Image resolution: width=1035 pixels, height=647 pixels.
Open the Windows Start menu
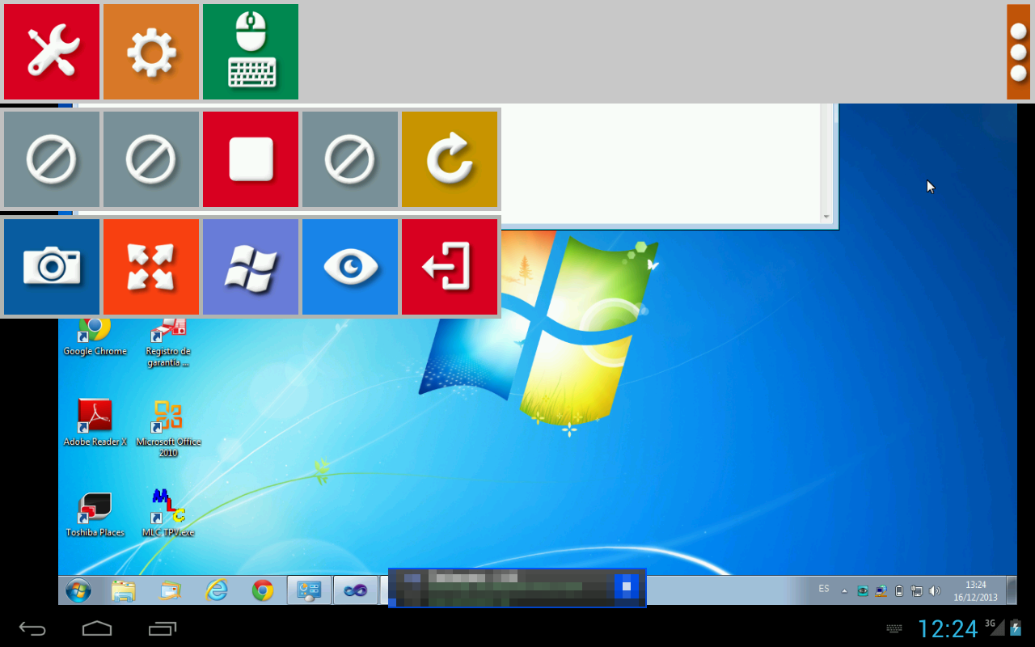tap(77, 590)
